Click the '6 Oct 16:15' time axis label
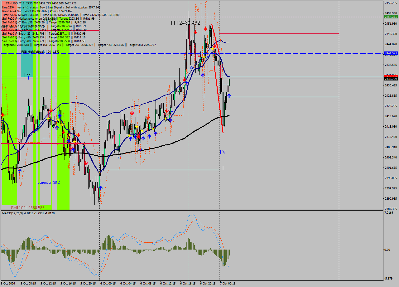 pos(188,284)
